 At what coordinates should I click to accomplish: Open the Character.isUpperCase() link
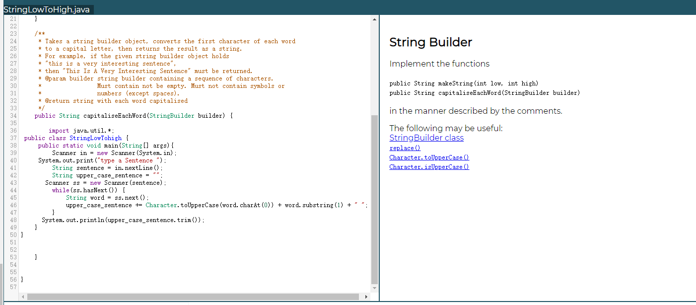(x=429, y=167)
